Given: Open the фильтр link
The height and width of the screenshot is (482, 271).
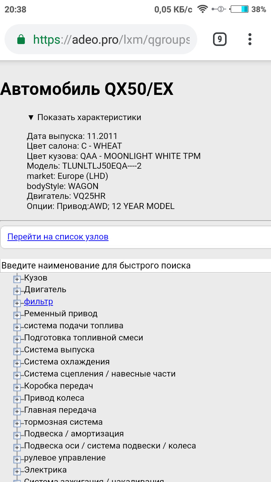Looking at the screenshot, I should (38, 302).
